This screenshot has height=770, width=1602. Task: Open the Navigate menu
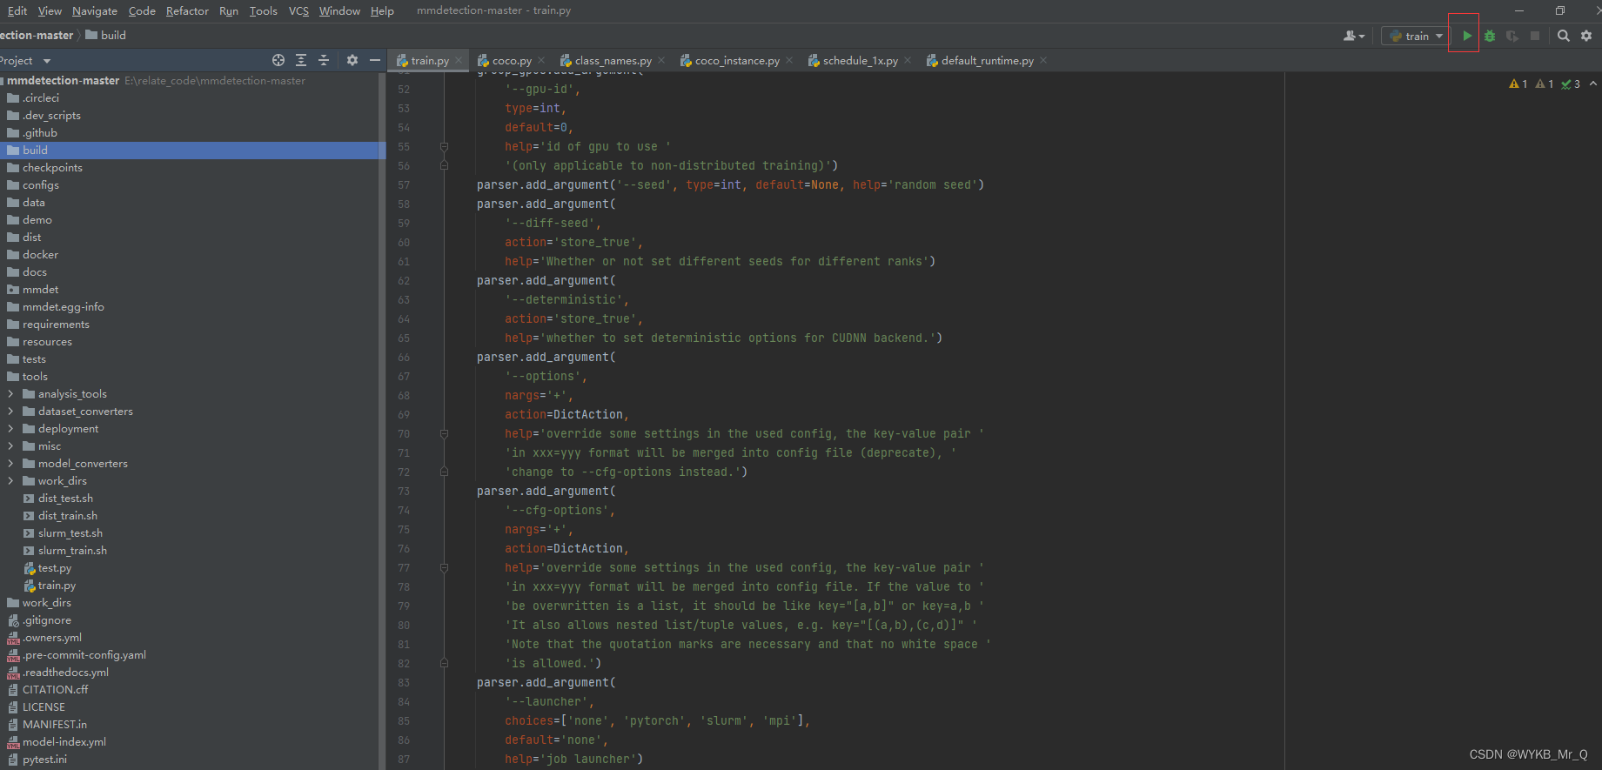[95, 10]
